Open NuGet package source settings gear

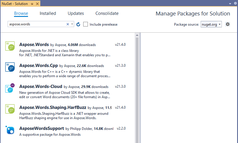pyautogui.click(x=227, y=24)
